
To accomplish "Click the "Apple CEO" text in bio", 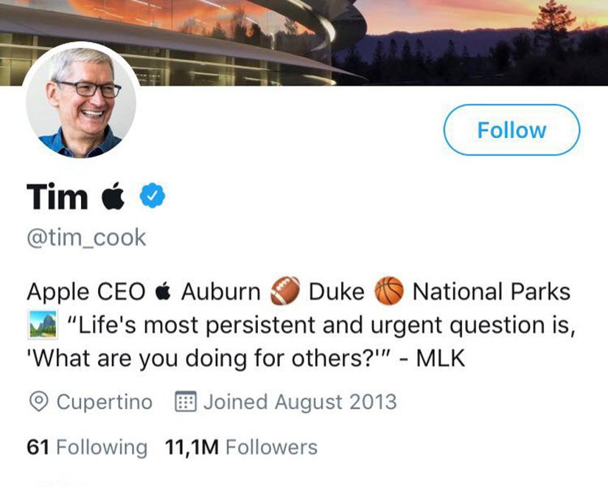I will (85, 292).
